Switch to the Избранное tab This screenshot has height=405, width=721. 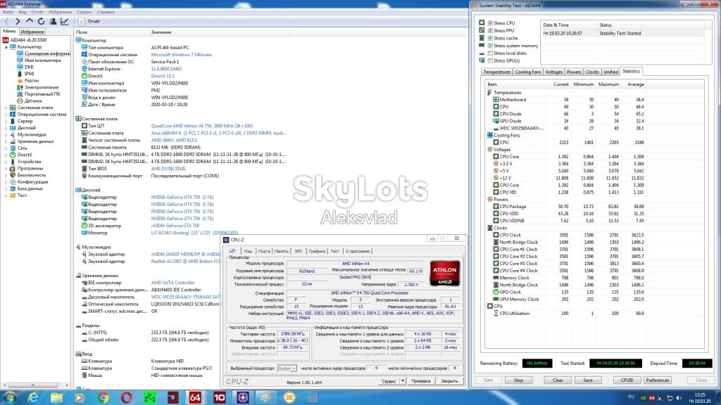pos(32,32)
